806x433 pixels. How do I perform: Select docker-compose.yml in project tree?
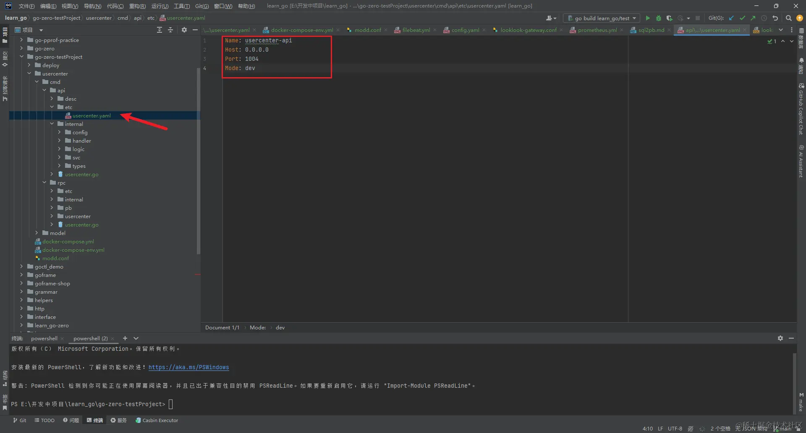coord(68,241)
